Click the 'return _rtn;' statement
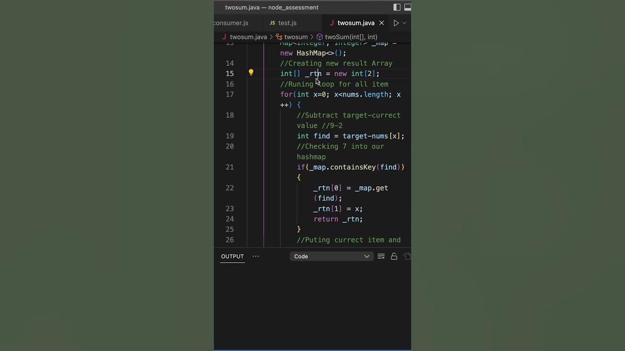Screen dimensions: 625x351 [338, 219]
